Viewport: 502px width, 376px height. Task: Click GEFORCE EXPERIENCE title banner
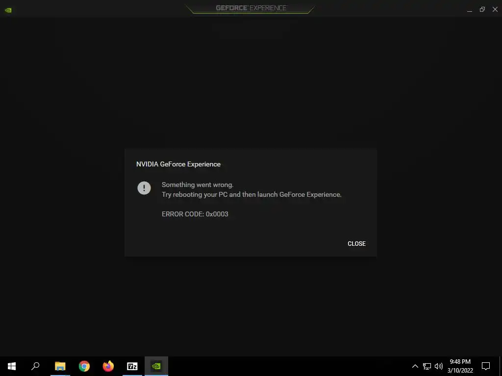coord(251,8)
